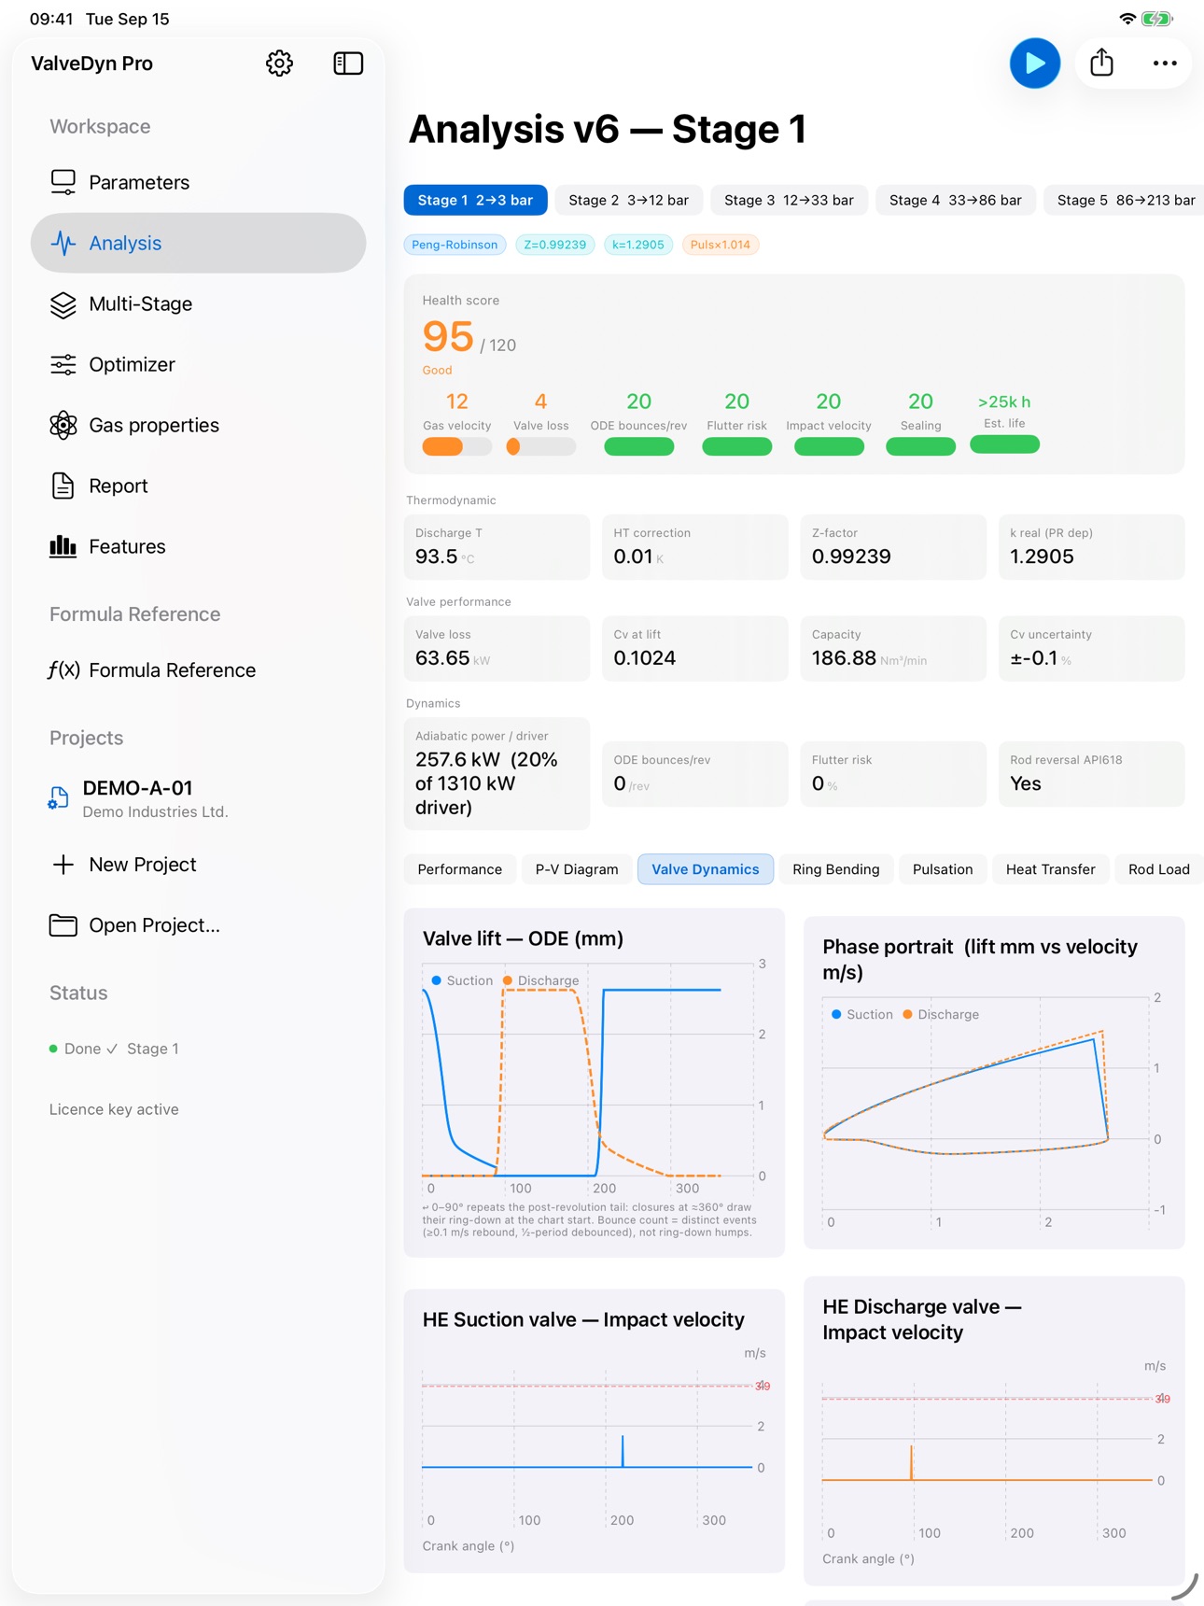Click the Optimizer sliders icon
1204x1606 pixels.
coord(63,364)
